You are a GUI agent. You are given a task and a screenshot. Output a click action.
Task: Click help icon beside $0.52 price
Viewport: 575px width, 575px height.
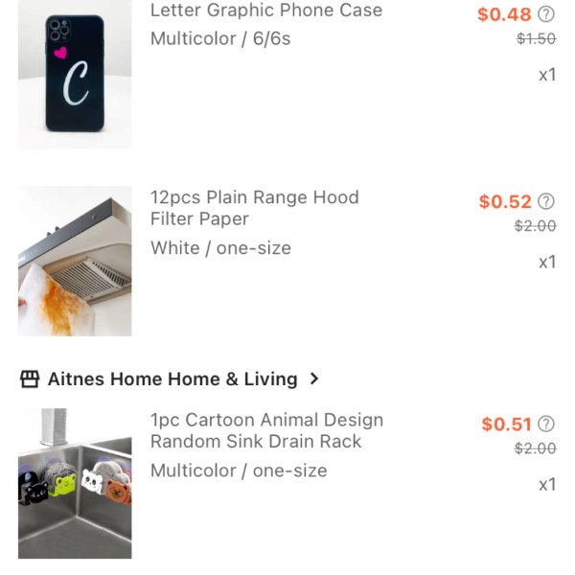[546, 201]
